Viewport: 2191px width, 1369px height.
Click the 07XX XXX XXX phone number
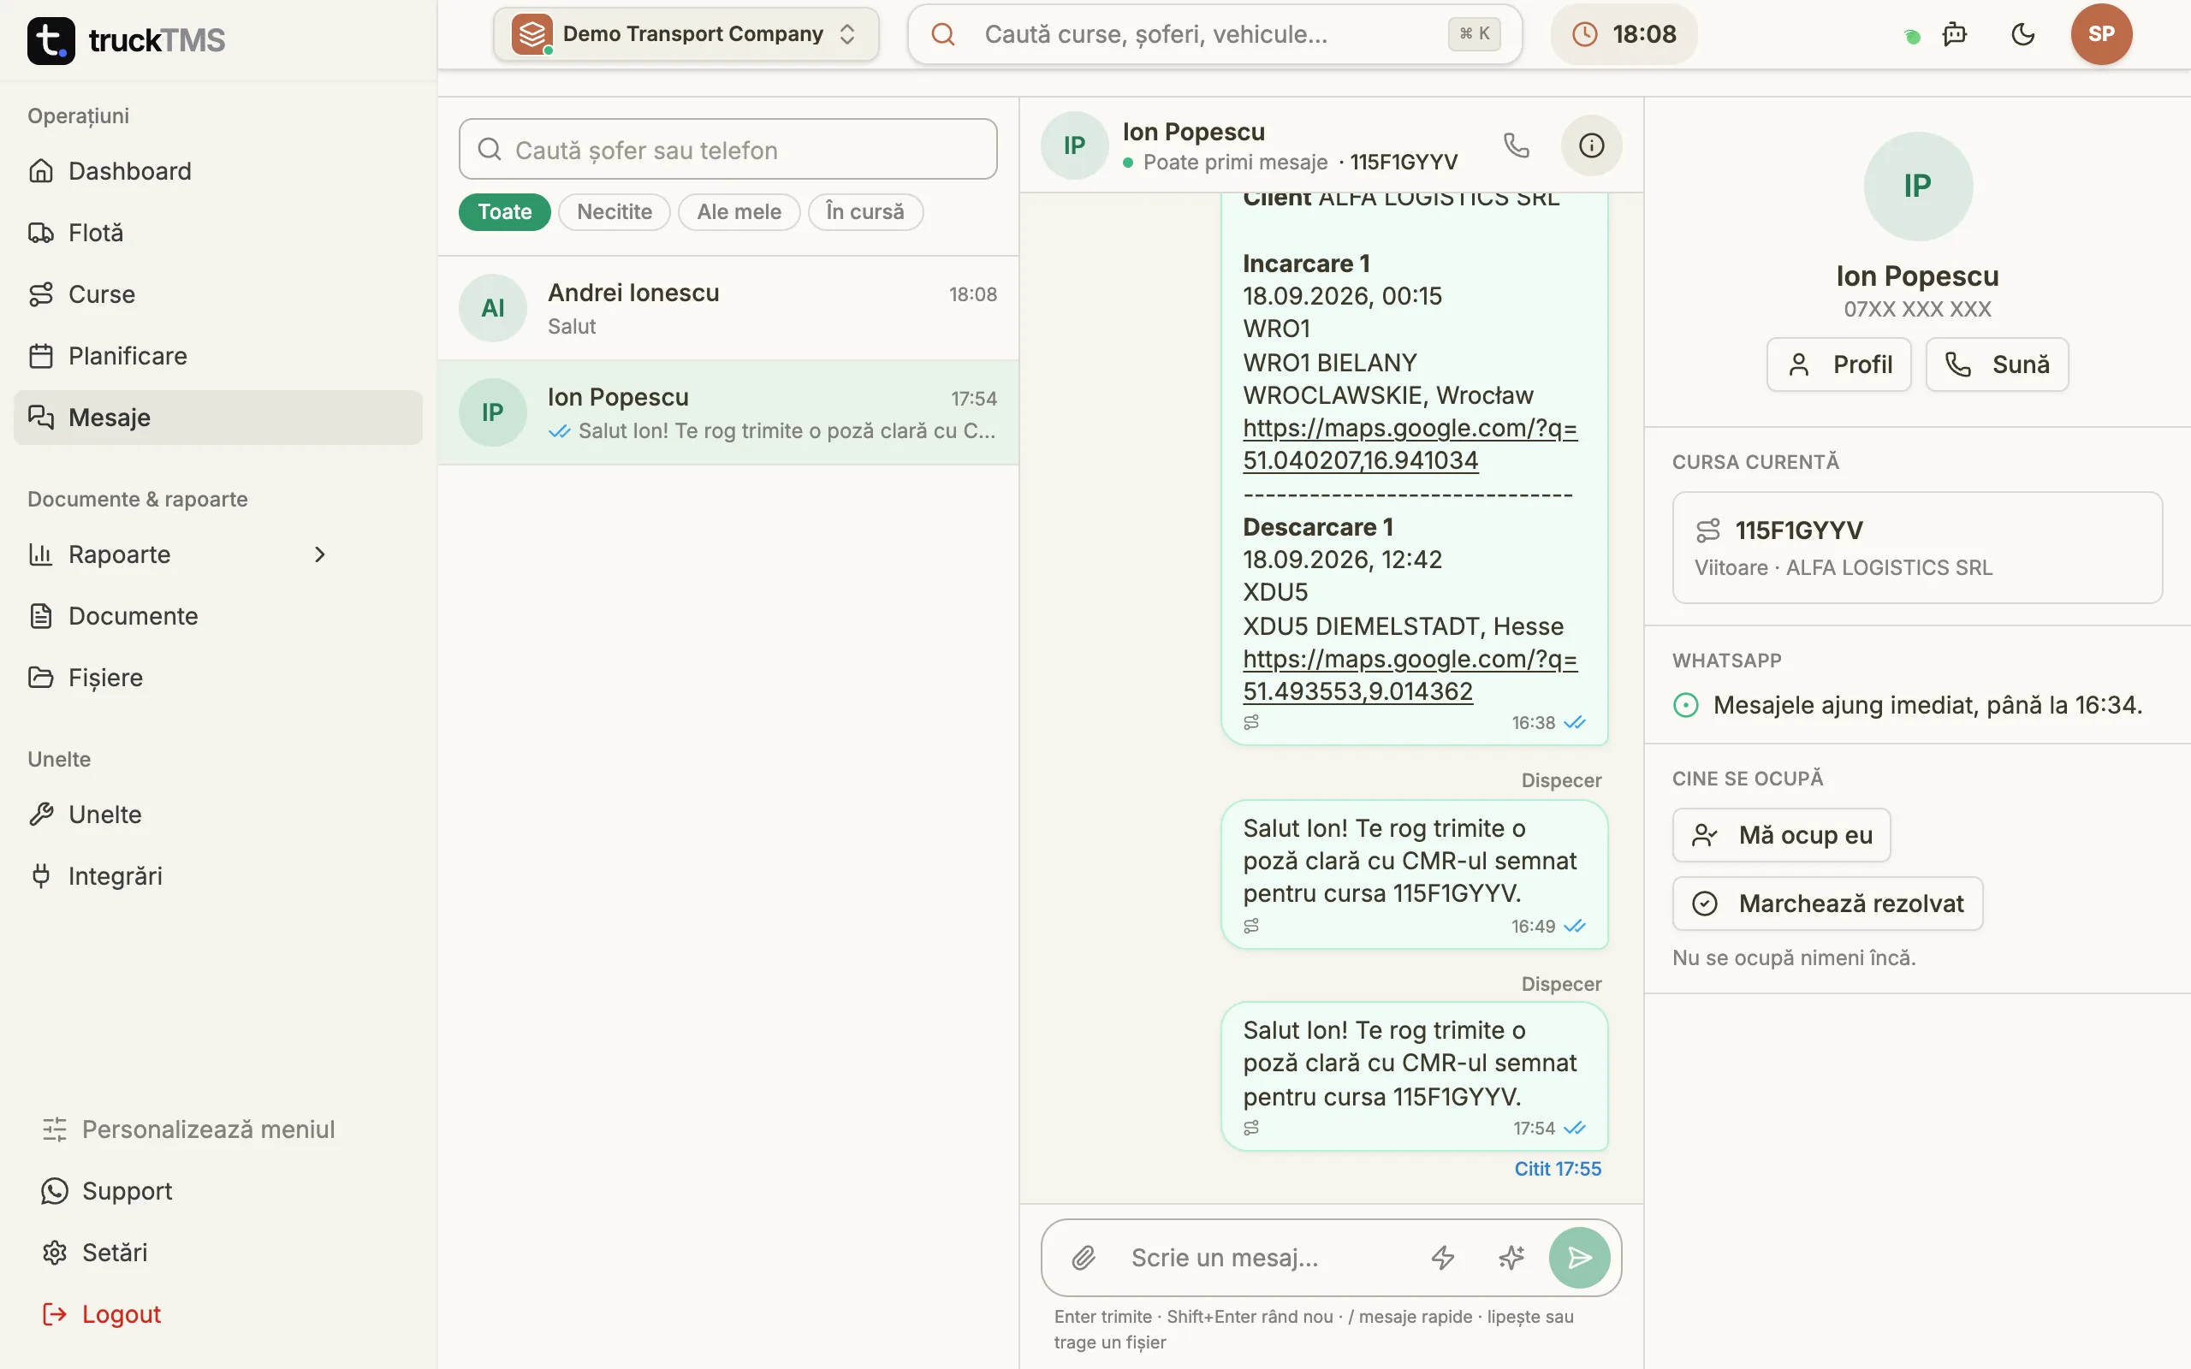point(1918,310)
